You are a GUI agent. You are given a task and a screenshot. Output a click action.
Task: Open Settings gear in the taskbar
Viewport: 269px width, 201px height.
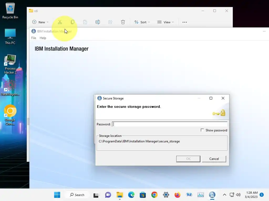pos(166,195)
